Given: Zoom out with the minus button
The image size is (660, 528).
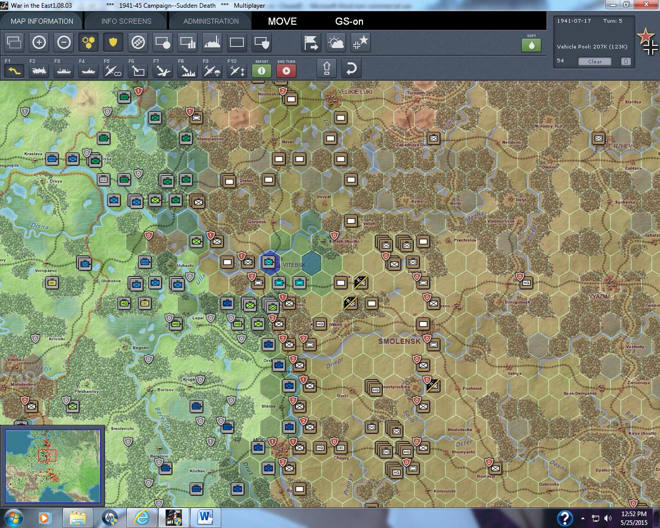Looking at the screenshot, I should (64, 42).
